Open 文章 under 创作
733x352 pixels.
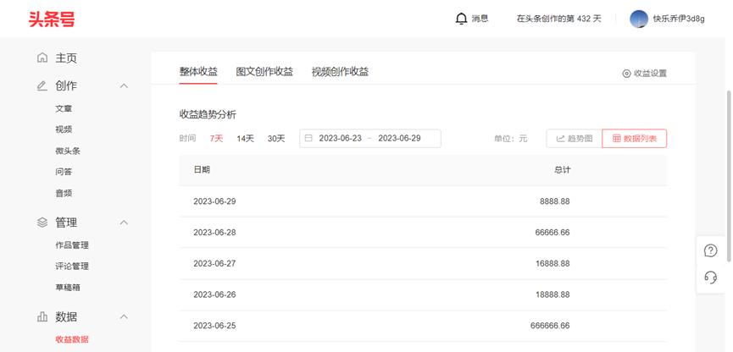(64, 108)
